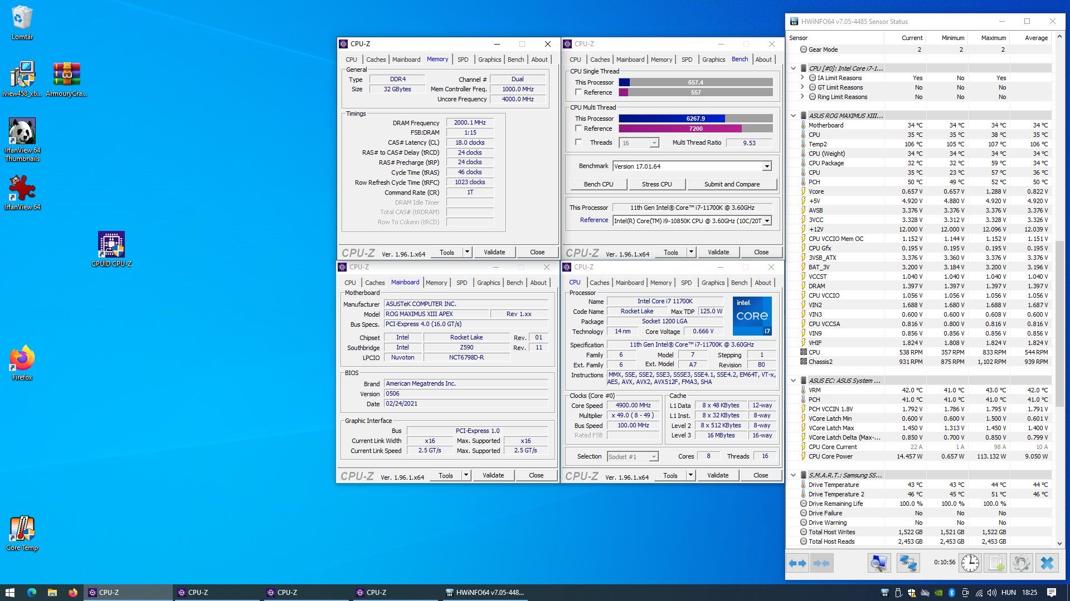
Task: Click HWiNFO scrollbar up arrow
Action: point(1059,37)
